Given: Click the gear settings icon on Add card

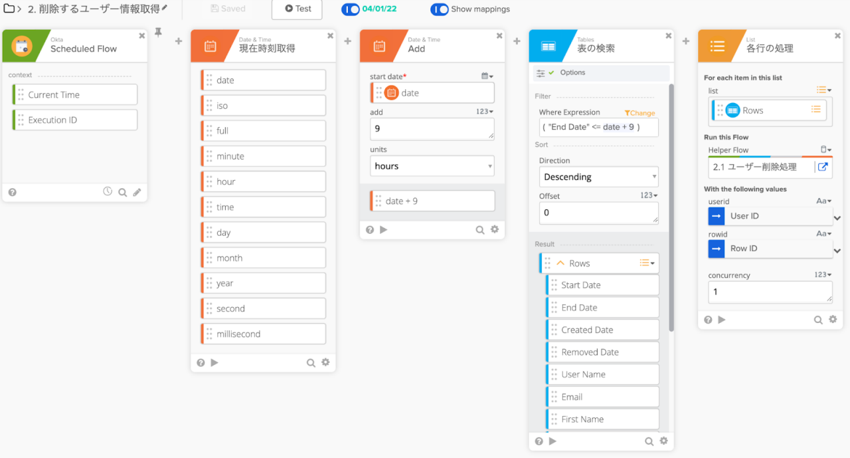Looking at the screenshot, I should click(494, 229).
